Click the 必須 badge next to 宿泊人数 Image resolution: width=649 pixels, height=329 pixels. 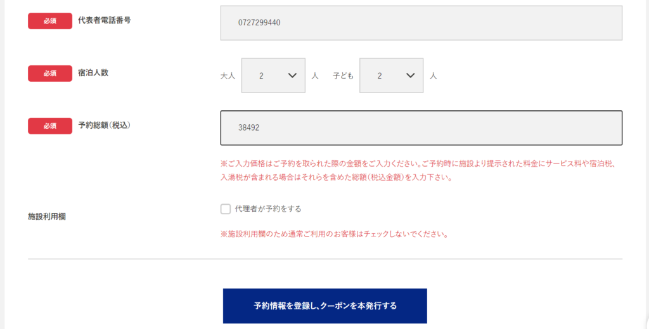click(50, 74)
